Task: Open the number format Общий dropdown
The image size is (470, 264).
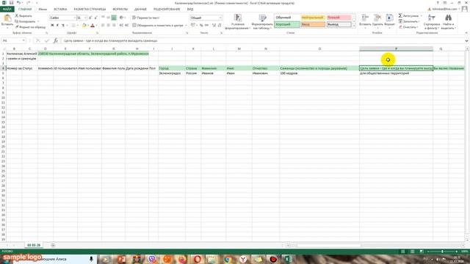Action: (x=220, y=18)
